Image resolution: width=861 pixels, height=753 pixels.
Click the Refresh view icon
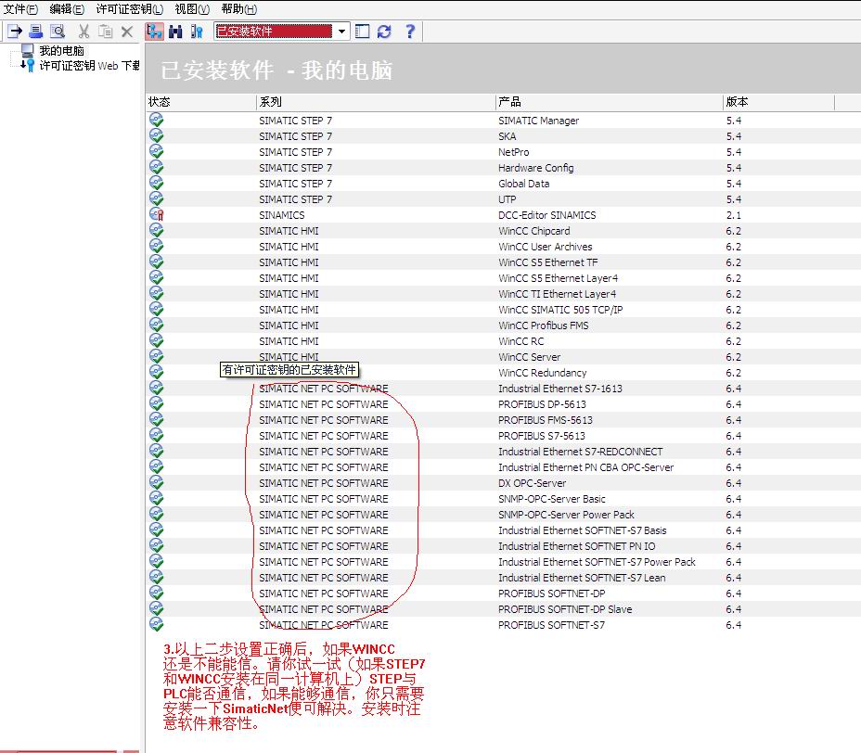click(384, 32)
